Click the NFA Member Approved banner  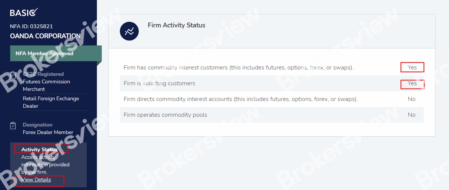[x=44, y=53]
